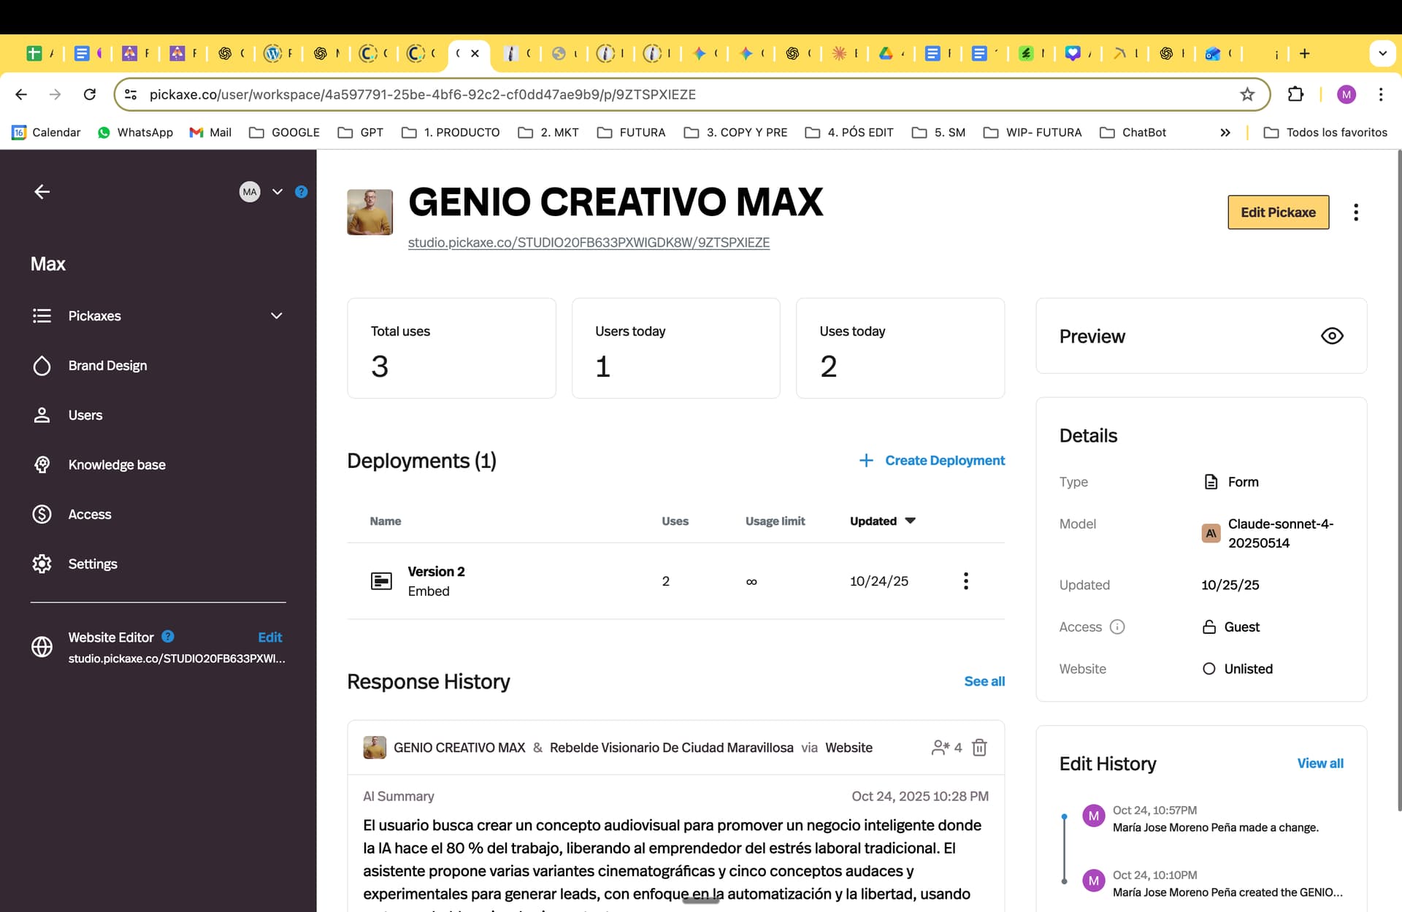
Task: Click the back arrow in the sidebar
Action: coord(42,191)
